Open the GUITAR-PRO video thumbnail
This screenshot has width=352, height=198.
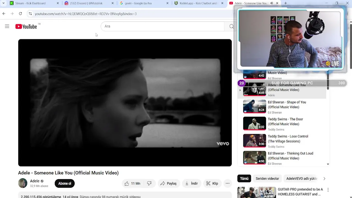(257, 193)
